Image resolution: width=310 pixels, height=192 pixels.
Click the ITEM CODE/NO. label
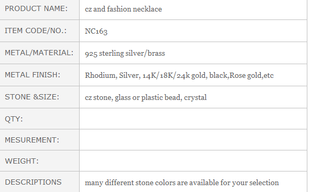[x=36, y=31]
